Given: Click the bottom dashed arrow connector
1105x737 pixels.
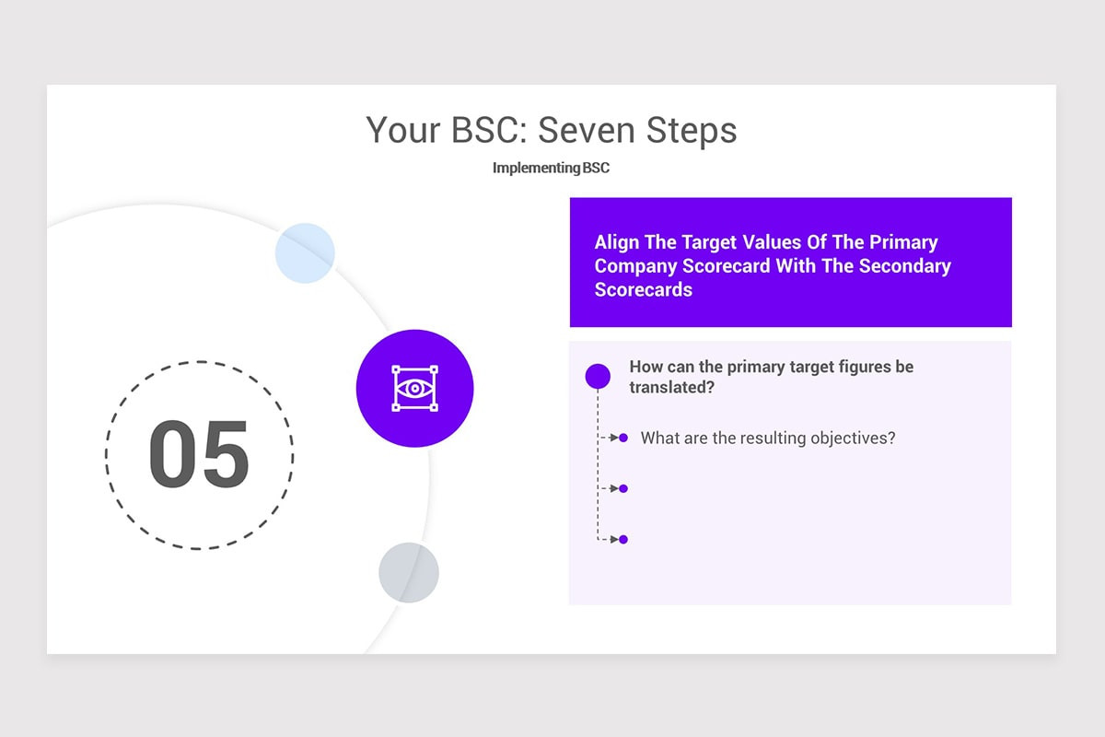Looking at the screenshot, I should tap(609, 539).
